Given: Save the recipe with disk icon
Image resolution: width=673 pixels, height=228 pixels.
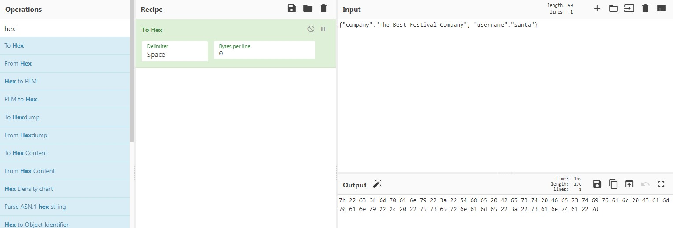Looking at the screenshot, I should click(292, 8).
